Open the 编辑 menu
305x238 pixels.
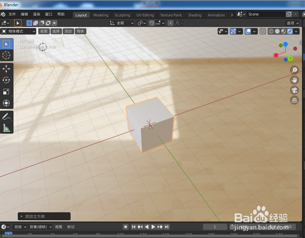click(24, 14)
